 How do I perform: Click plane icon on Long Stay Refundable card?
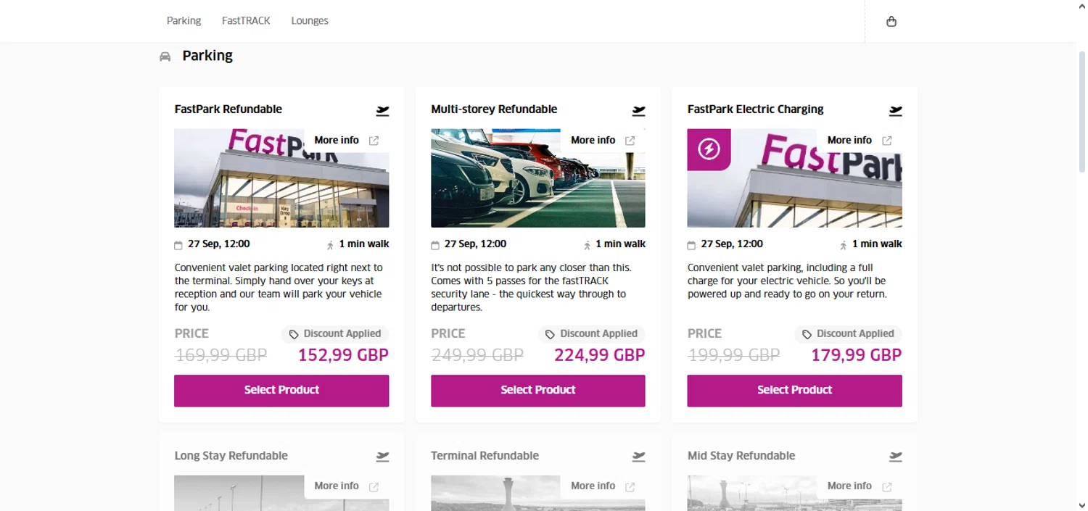[382, 457]
